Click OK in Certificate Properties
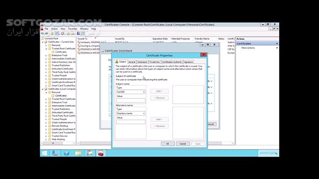Viewport: 319px width, 179px height. (x=168, y=144)
